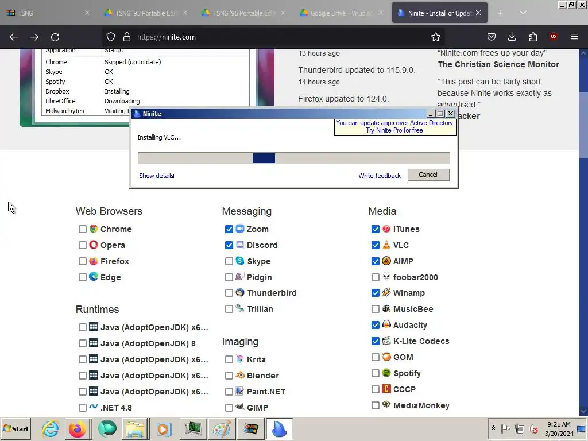The image size is (588, 441).
Task: Click the Windows flag taskbar icon
Action: point(250,428)
